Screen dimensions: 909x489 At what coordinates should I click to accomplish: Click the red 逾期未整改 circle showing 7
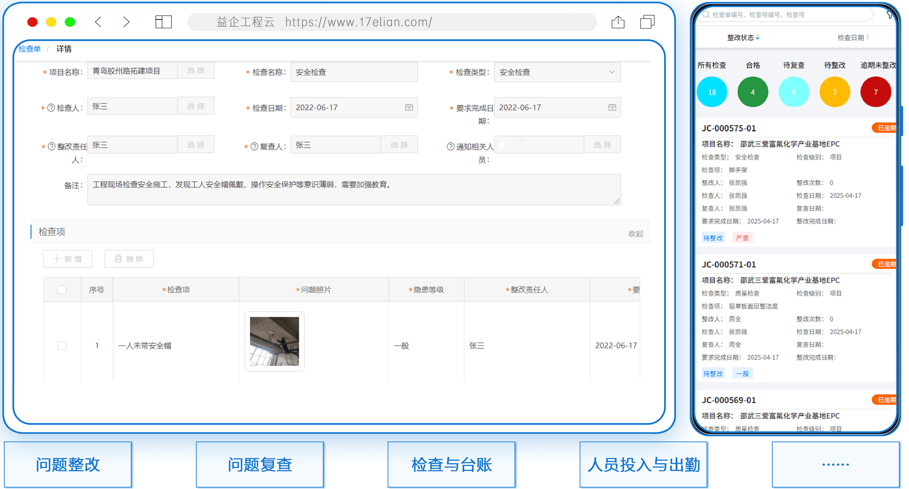point(876,92)
